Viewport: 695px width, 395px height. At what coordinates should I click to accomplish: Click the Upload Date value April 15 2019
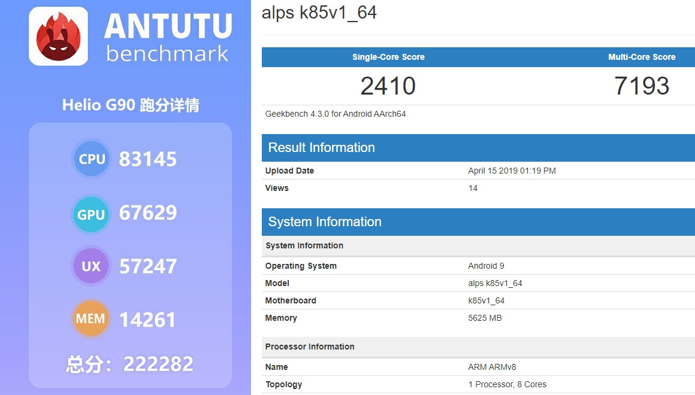click(x=512, y=171)
